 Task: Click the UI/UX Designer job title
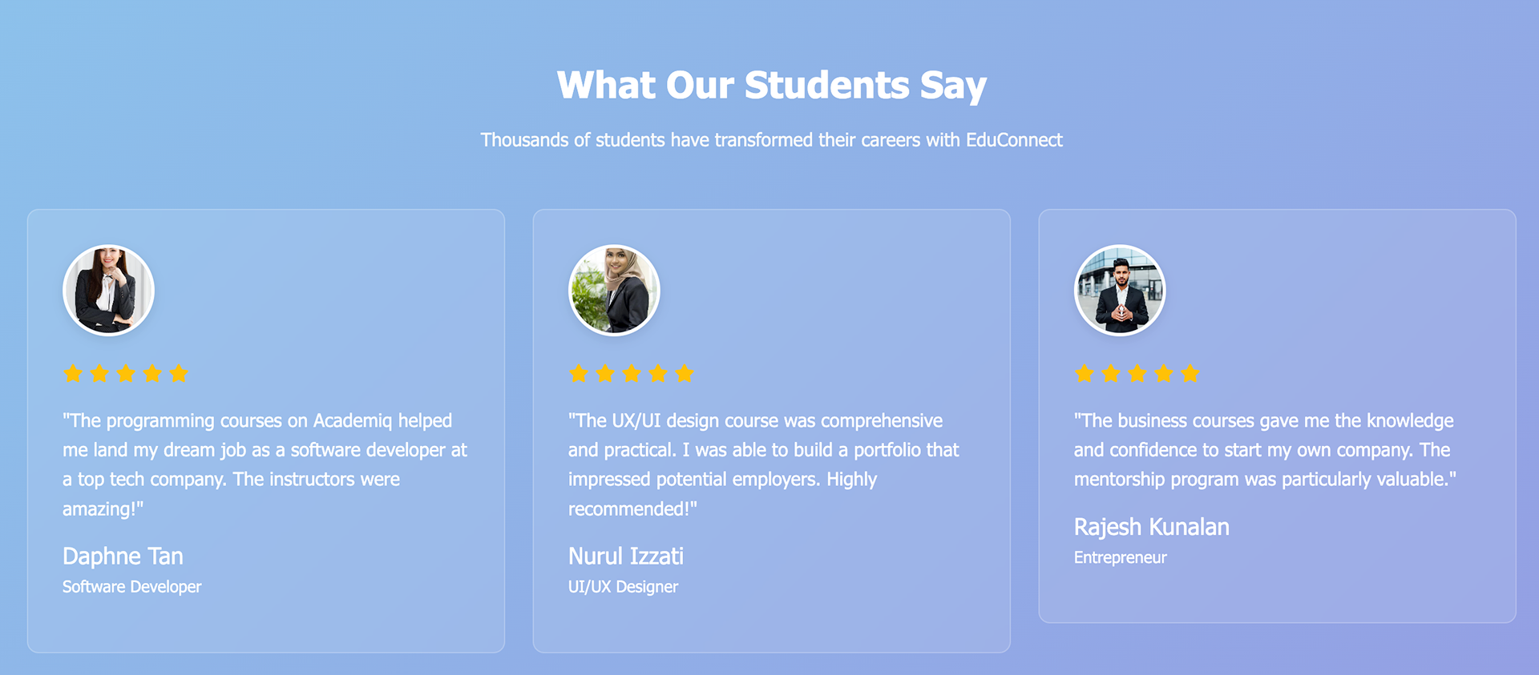tap(623, 587)
